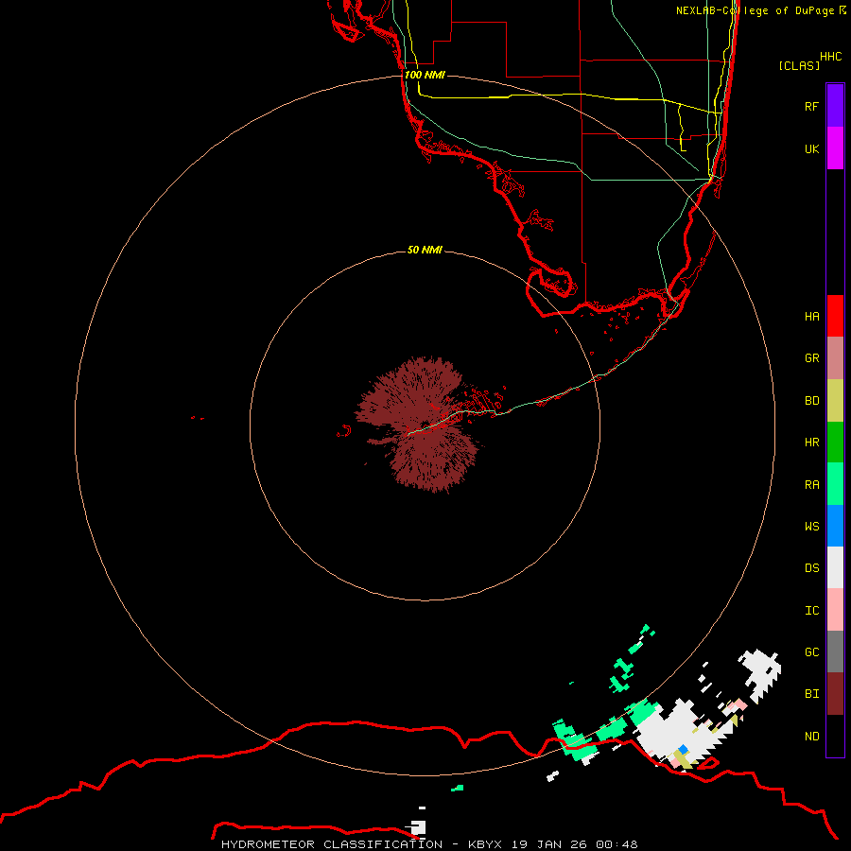Click the BD legend label
Screen dimensions: 851x851
click(x=811, y=401)
